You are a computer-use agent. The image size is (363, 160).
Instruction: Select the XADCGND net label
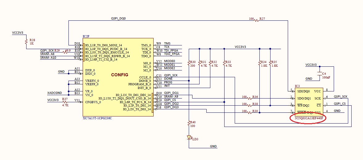tap(54, 93)
